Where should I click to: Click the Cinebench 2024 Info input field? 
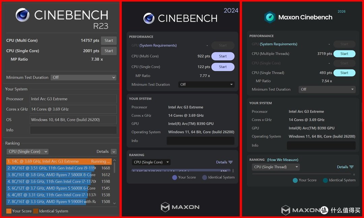tap(201, 141)
